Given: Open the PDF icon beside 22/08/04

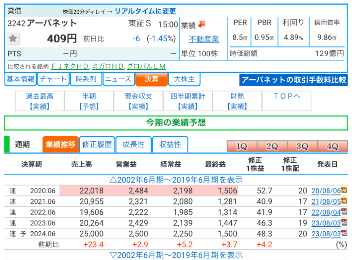Looking at the screenshot, I should pyautogui.click(x=344, y=211).
